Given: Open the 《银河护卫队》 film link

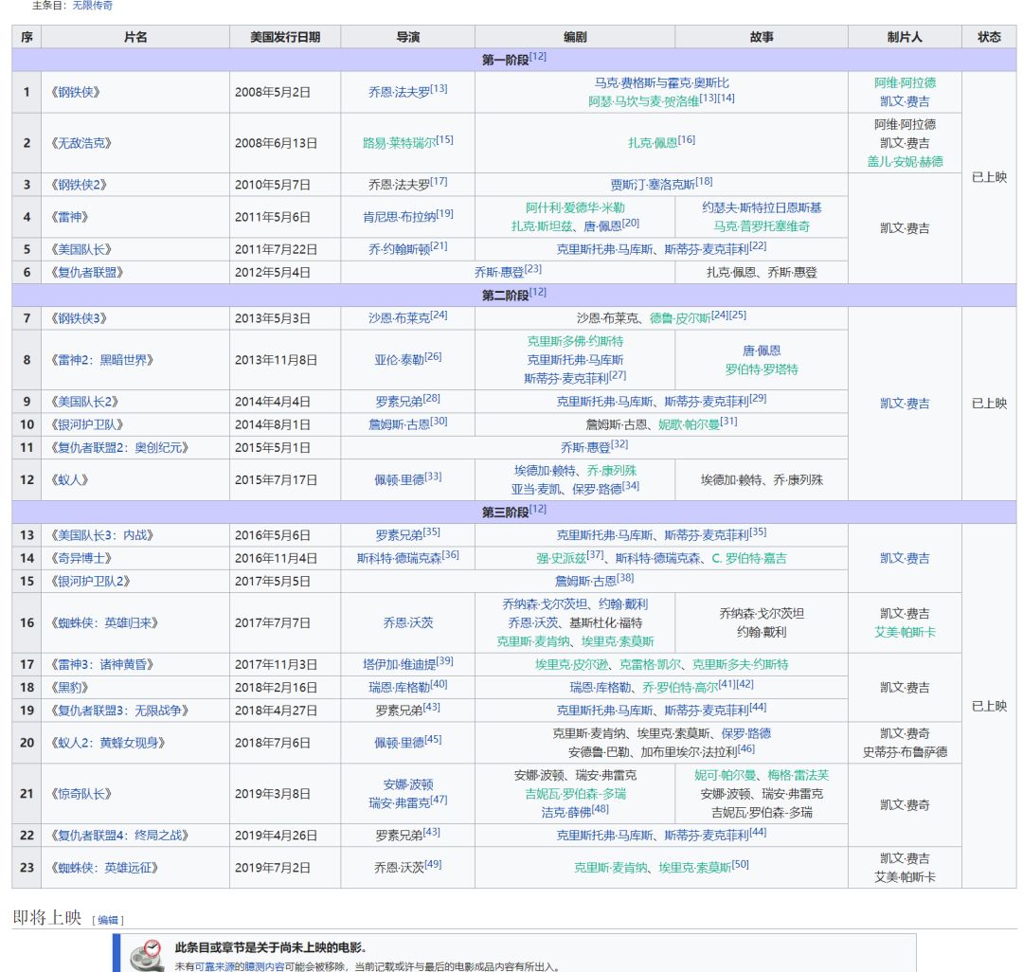Looking at the screenshot, I should pyautogui.click(x=87, y=424).
